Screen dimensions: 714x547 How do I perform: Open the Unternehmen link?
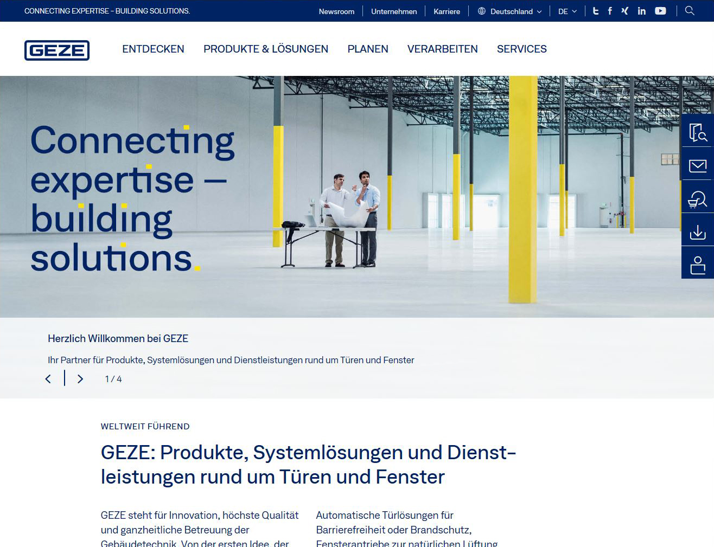click(394, 11)
